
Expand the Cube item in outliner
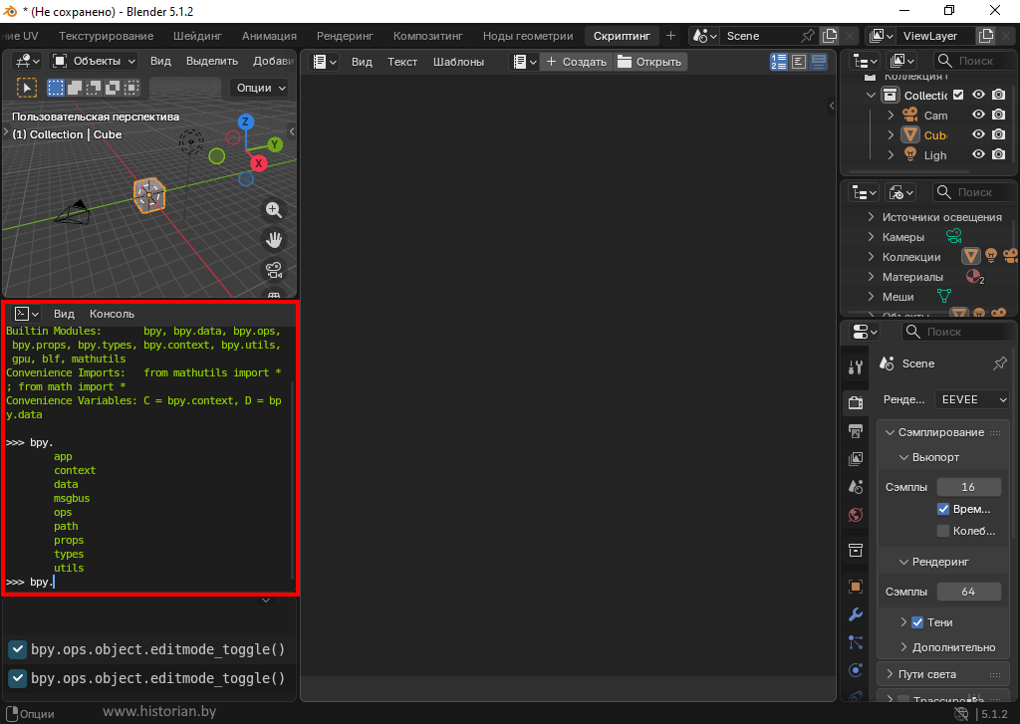pos(891,135)
